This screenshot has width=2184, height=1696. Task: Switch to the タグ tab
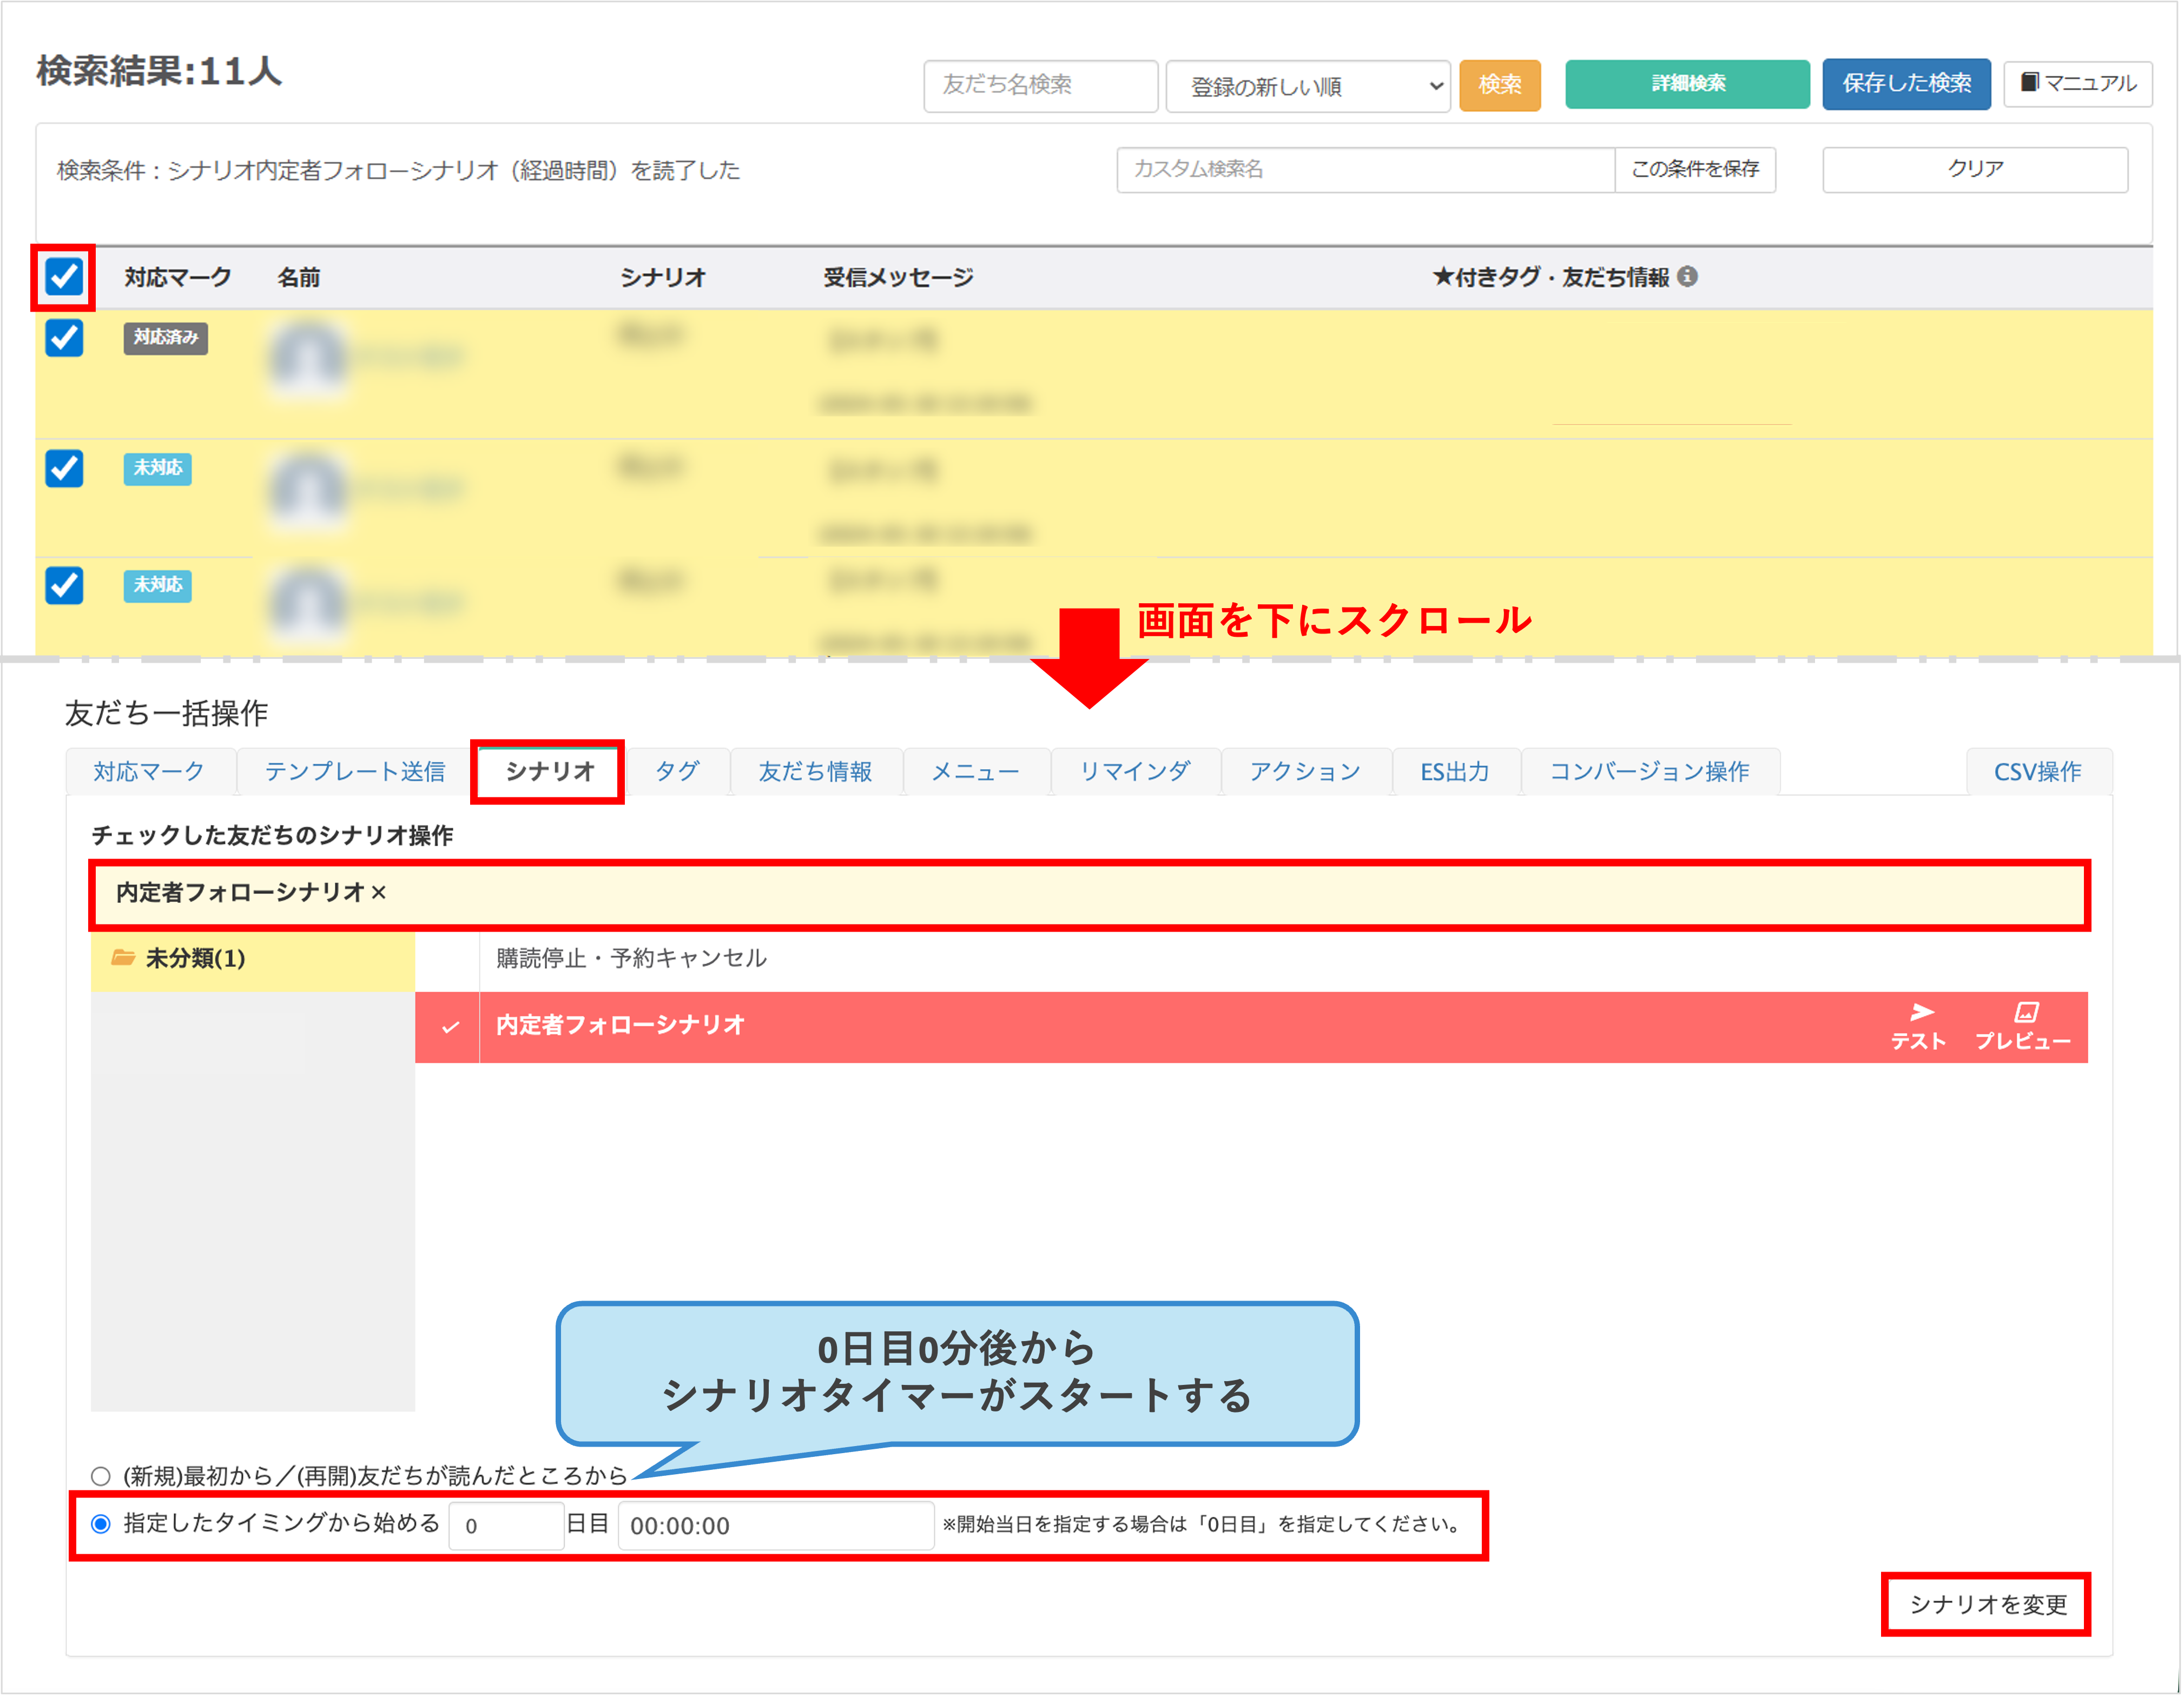tap(677, 771)
